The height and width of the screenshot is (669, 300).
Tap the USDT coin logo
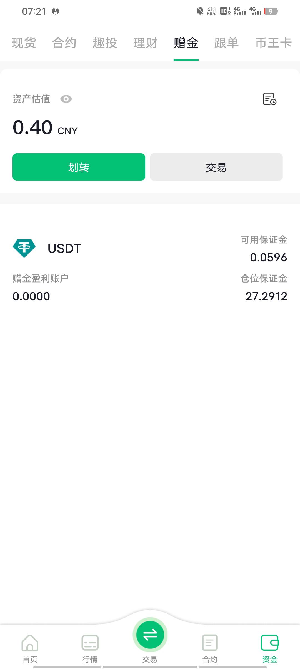24,248
